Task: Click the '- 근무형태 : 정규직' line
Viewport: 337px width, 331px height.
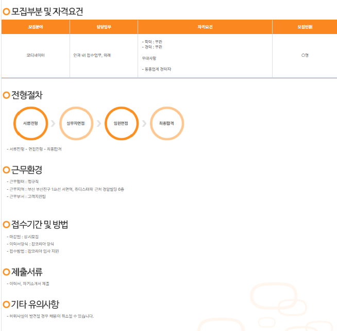Action: [23, 181]
